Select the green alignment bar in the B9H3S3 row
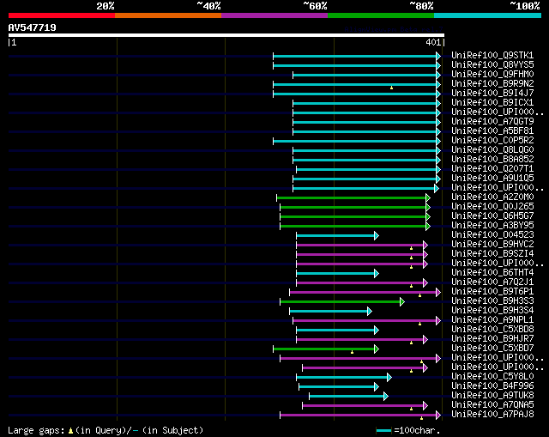 pyautogui.click(x=341, y=302)
